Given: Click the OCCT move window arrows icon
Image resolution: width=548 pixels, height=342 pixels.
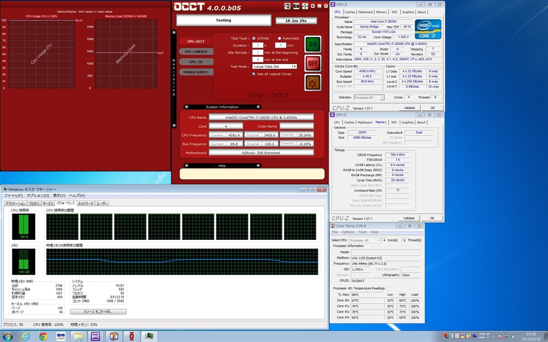Looking at the screenshot, I should point(304,6).
